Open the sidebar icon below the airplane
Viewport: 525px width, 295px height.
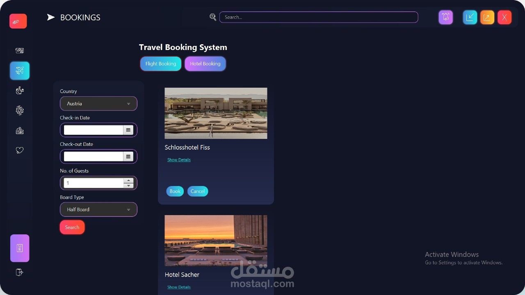[x=20, y=91]
